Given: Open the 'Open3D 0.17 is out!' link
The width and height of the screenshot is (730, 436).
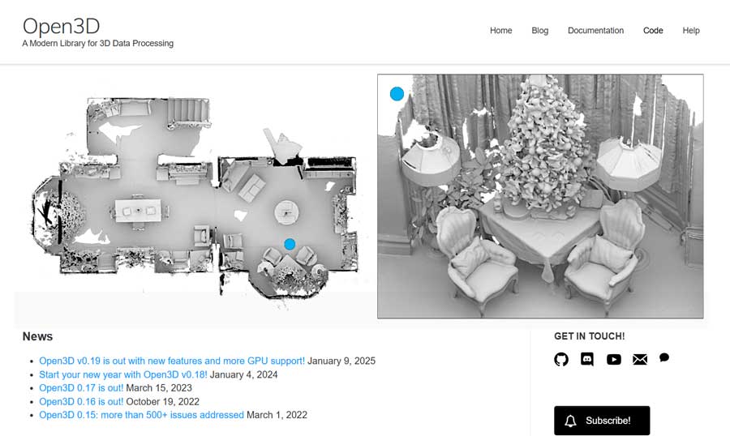Looking at the screenshot, I should pos(81,388).
